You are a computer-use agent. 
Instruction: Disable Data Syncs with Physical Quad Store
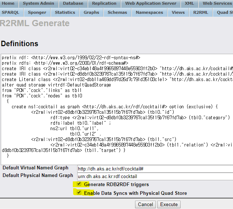(x=79, y=193)
